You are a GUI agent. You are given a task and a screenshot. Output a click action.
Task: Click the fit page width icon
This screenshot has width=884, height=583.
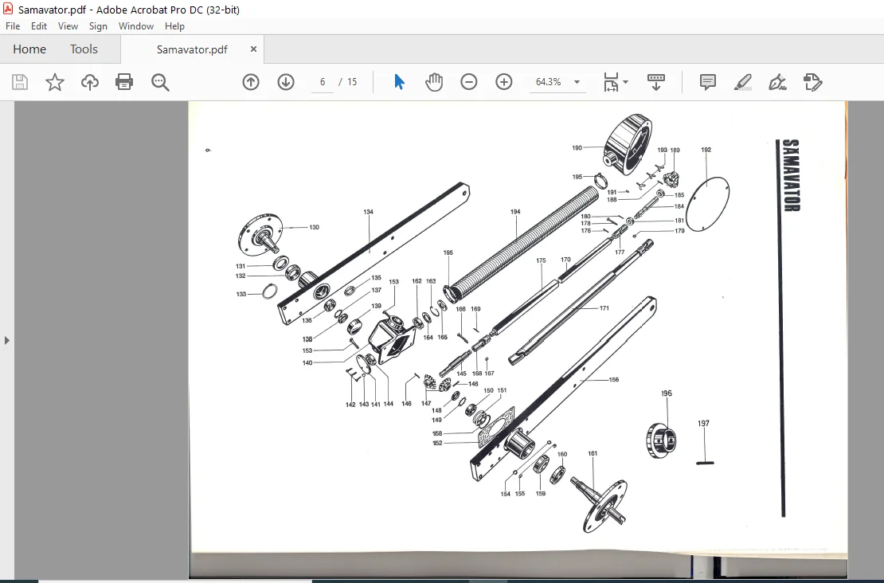pyautogui.click(x=611, y=82)
